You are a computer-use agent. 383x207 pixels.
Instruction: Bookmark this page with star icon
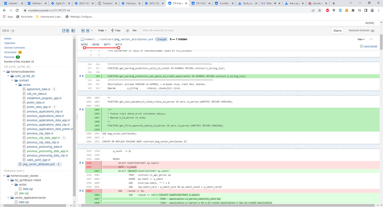pos(319,10)
